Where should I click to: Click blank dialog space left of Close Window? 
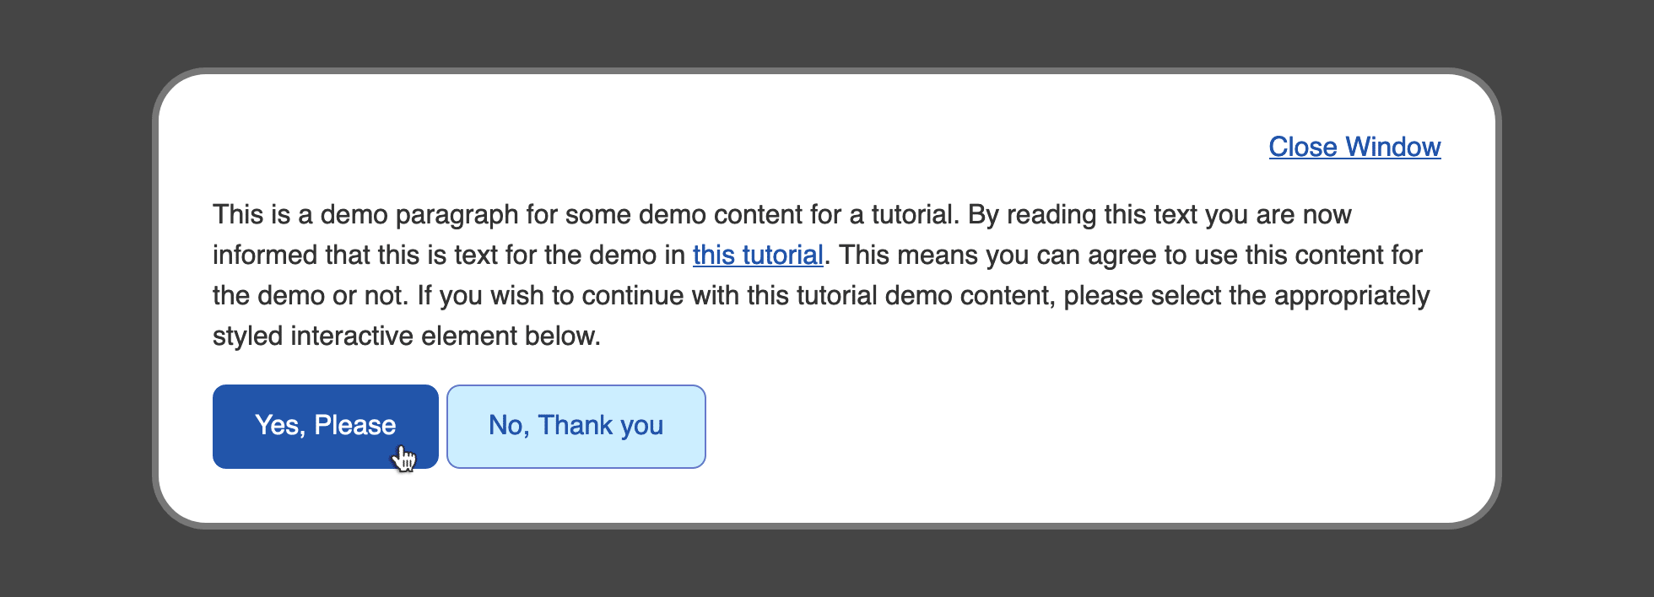point(759,147)
